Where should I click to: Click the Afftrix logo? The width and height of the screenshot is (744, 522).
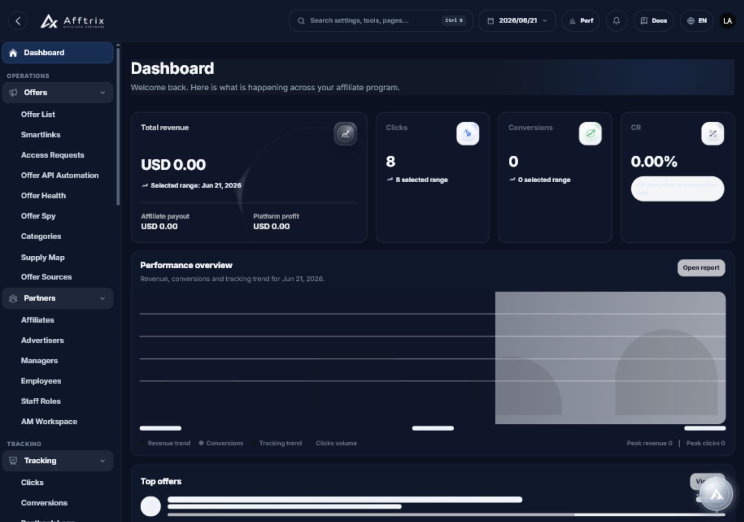[72, 21]
